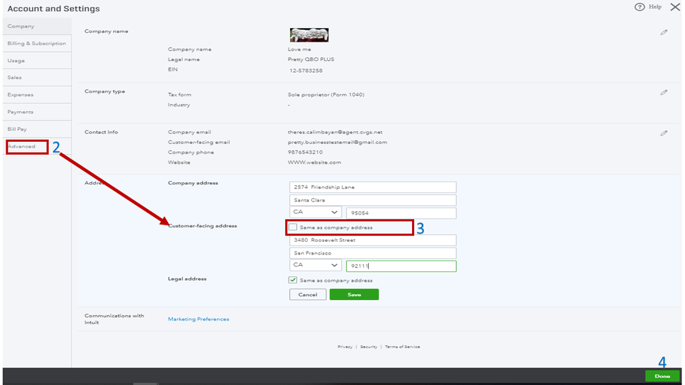Click the Help question mark icon
The width and height of the screenshot is (685, 385).
[x=640, y=7]
